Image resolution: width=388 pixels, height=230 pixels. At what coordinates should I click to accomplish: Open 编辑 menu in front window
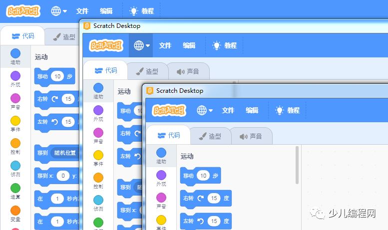point(252,110)
